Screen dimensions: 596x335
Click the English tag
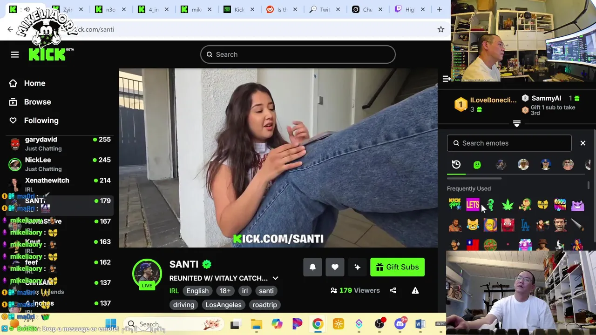click(197, 291)
